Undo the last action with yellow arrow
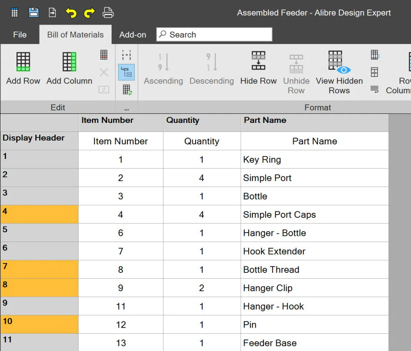 click(x=71, y=13)
